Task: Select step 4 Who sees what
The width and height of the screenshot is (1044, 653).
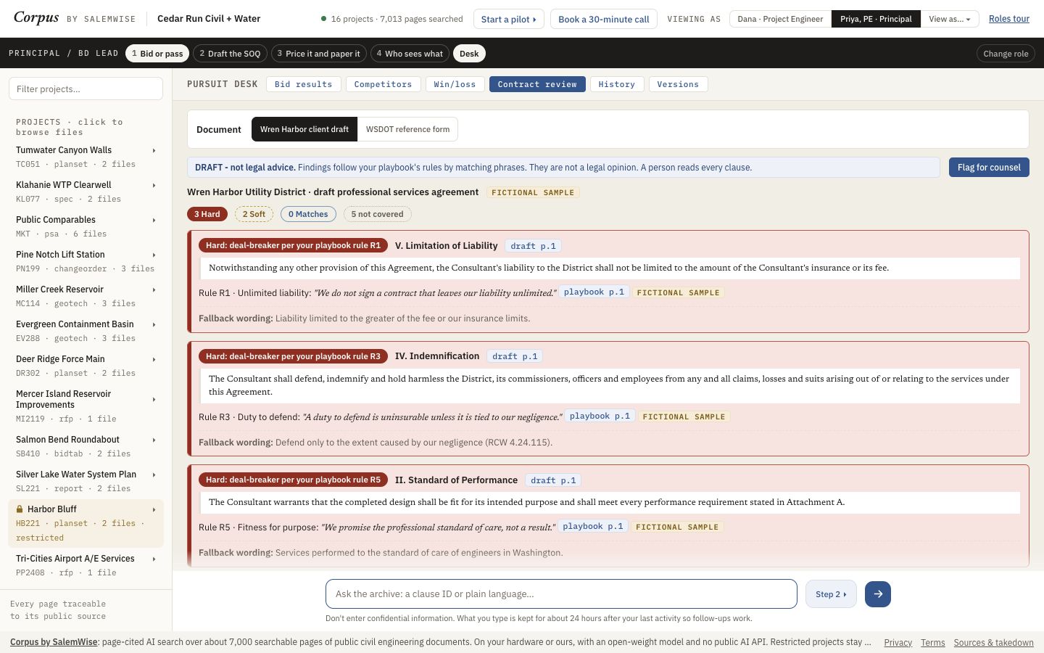Action: (x=410, y=54)
